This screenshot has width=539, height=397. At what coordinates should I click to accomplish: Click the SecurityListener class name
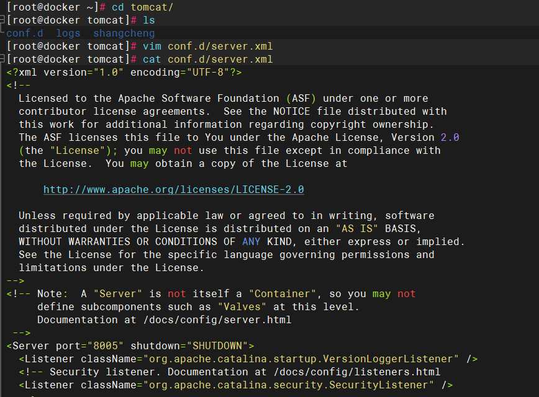point(288,385)
